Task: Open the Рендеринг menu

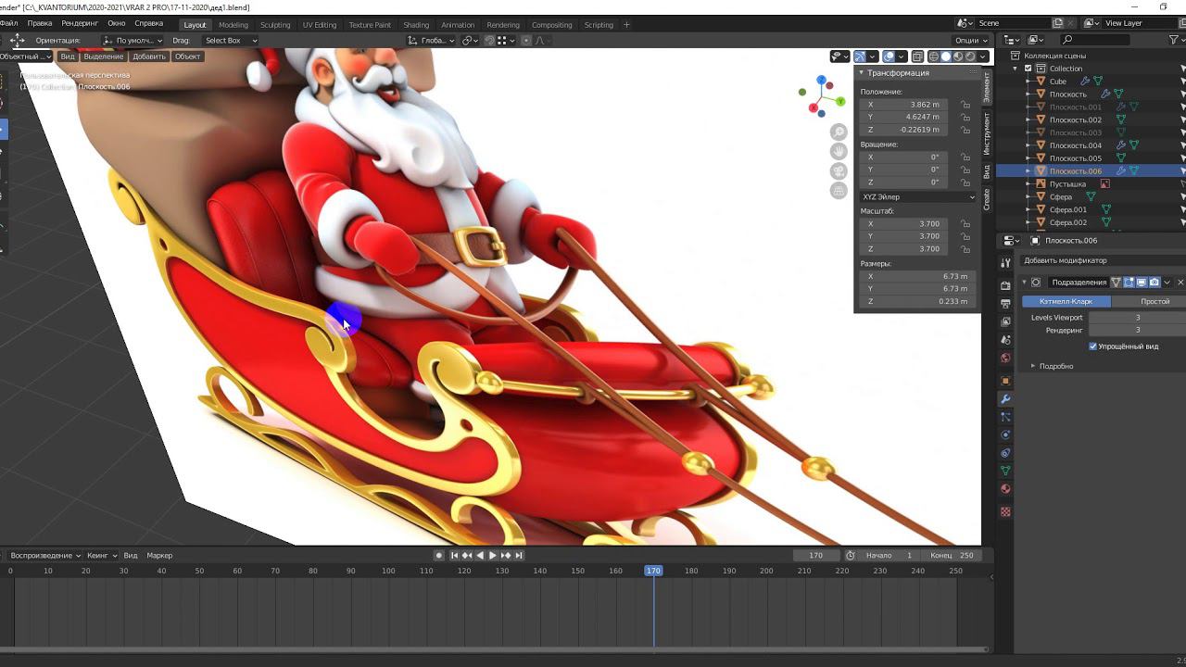Action: click(x=80, y=23)
